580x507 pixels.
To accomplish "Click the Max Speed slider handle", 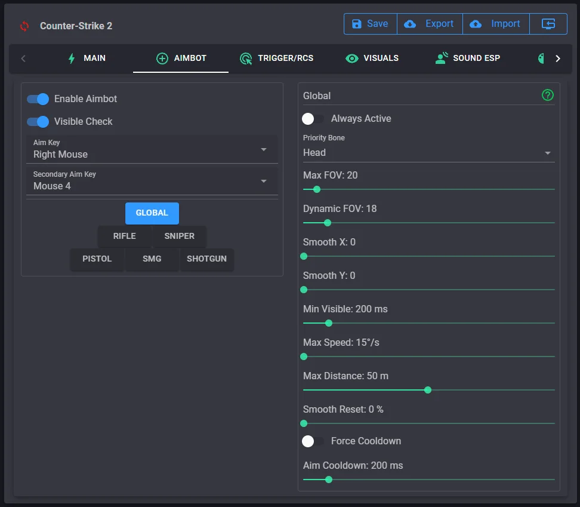I will (x=304, y=357).
